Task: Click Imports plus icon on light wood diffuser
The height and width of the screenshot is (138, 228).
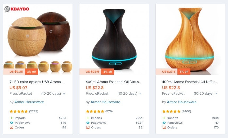Action: coord(164,118)
